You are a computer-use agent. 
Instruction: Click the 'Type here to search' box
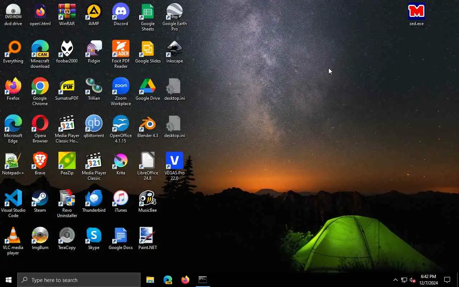click(x=79, y=280)
